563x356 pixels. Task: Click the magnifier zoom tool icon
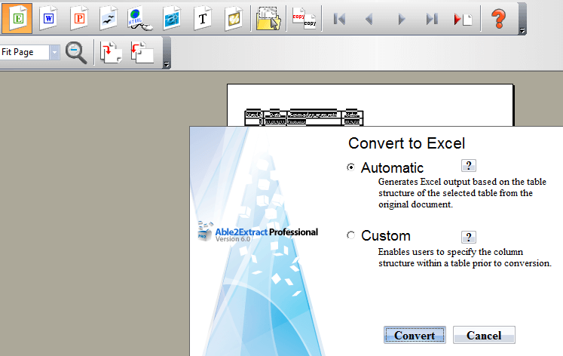click(76, 53)
